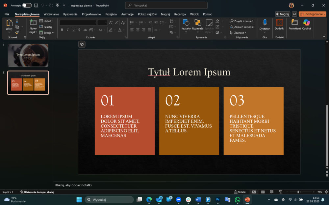Open the change case Aa dropdown
Viewport: 329px width, 205px height.
pos(101,30)
